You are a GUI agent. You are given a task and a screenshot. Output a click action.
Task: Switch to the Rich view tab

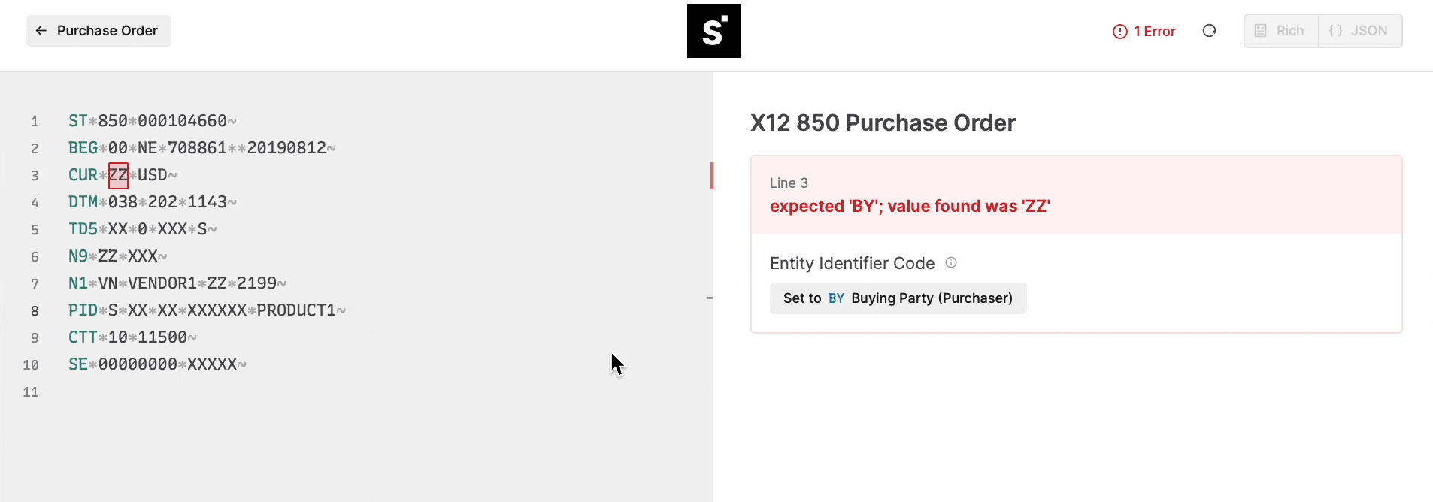coord(1281,31)
